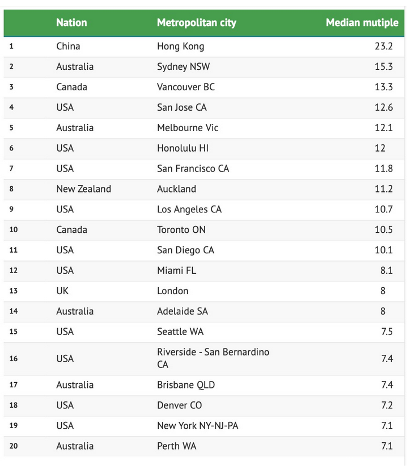Click the 10.1 value for San Diego
Screen dimensions: 407x469
click(384, 250)
